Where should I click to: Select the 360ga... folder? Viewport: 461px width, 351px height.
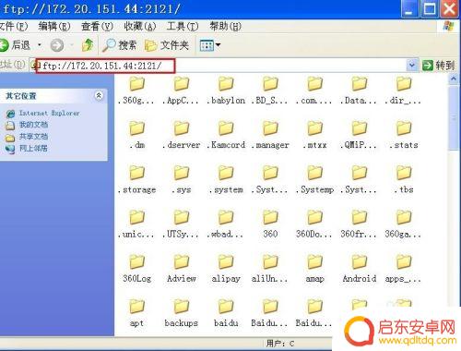(403, 224)
